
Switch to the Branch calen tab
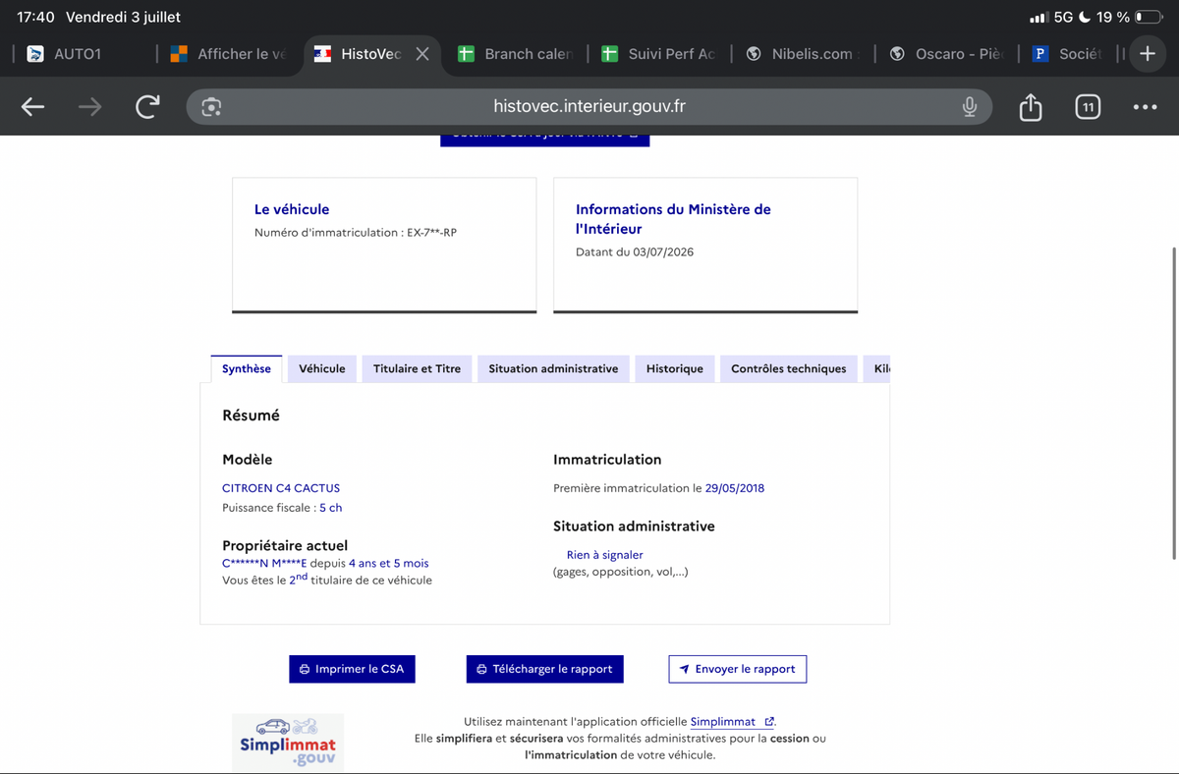pos(515,54)
